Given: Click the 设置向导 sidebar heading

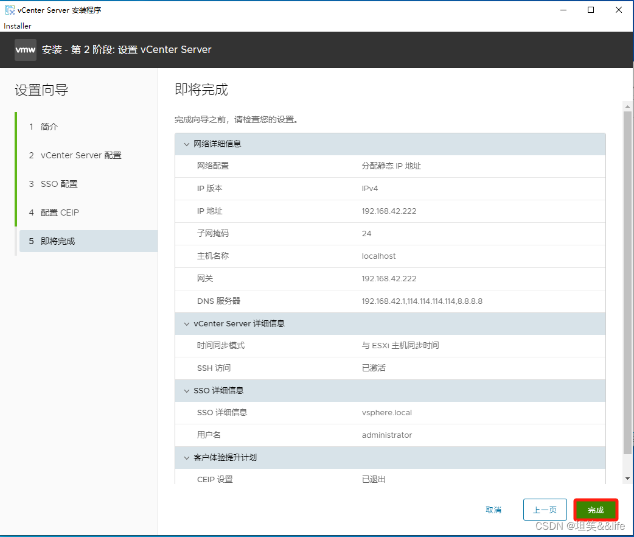Looking at the screenshot, I should [x=41, y=90].
